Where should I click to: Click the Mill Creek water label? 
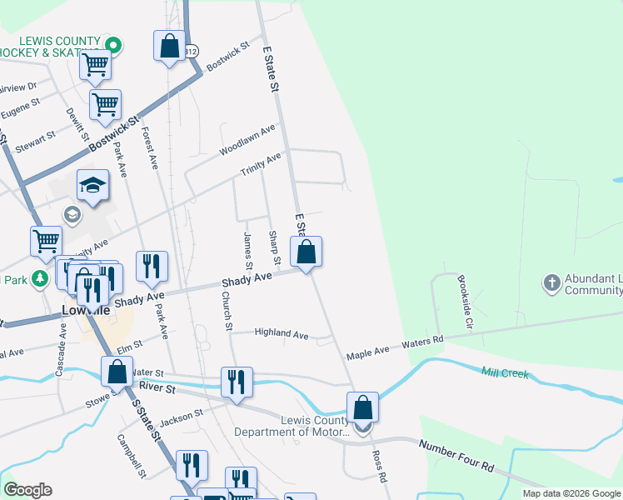coord(505,373)
